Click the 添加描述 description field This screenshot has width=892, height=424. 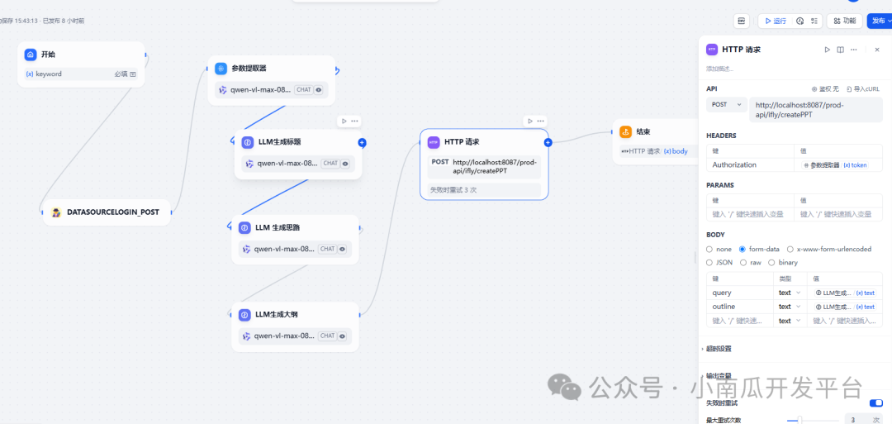pyautogui.click(x=719, y=69)
